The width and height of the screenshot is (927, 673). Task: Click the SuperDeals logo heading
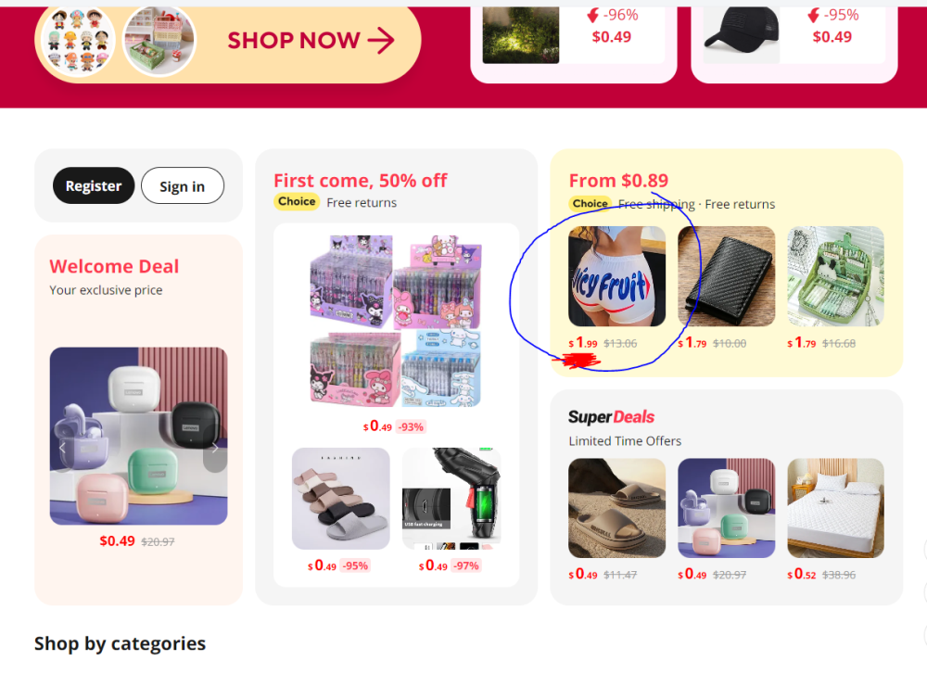[x=611, y=417]
